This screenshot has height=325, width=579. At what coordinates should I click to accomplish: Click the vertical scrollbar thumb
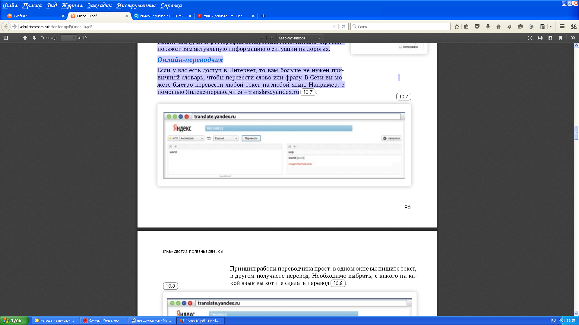576,133
